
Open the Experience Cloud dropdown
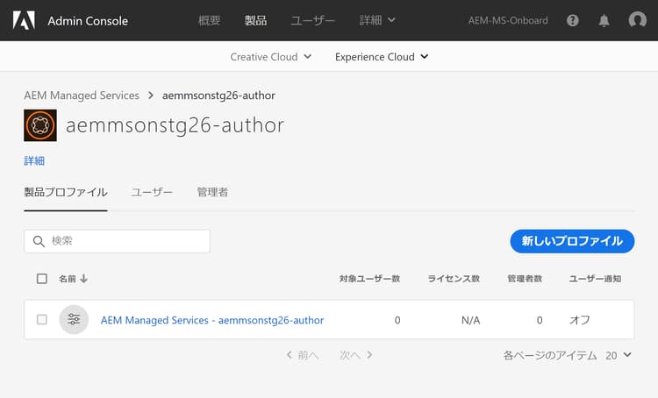[x=382, y=57]
